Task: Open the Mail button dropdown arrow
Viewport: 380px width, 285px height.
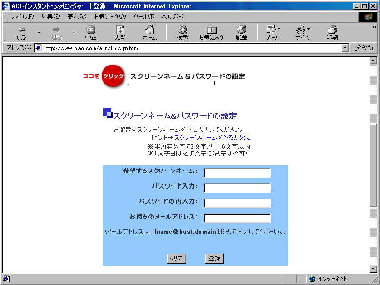Action: (279, 29)
